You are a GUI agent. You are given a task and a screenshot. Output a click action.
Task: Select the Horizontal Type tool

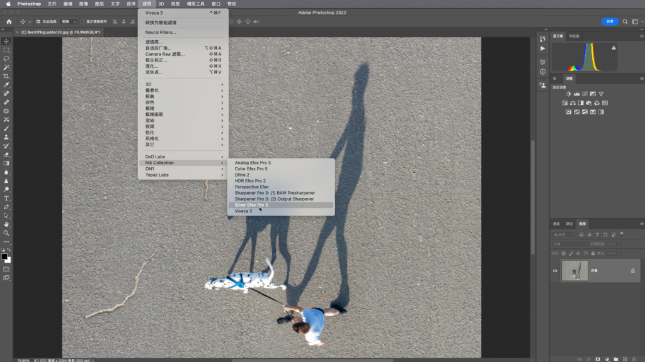point(6,198)
